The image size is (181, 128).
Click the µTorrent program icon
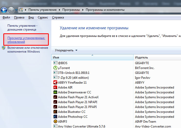click(55, 68)
